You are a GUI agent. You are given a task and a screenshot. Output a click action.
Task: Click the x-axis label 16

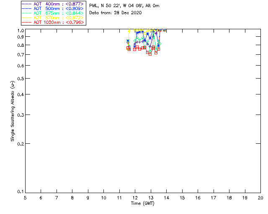[x=198, y=198]
